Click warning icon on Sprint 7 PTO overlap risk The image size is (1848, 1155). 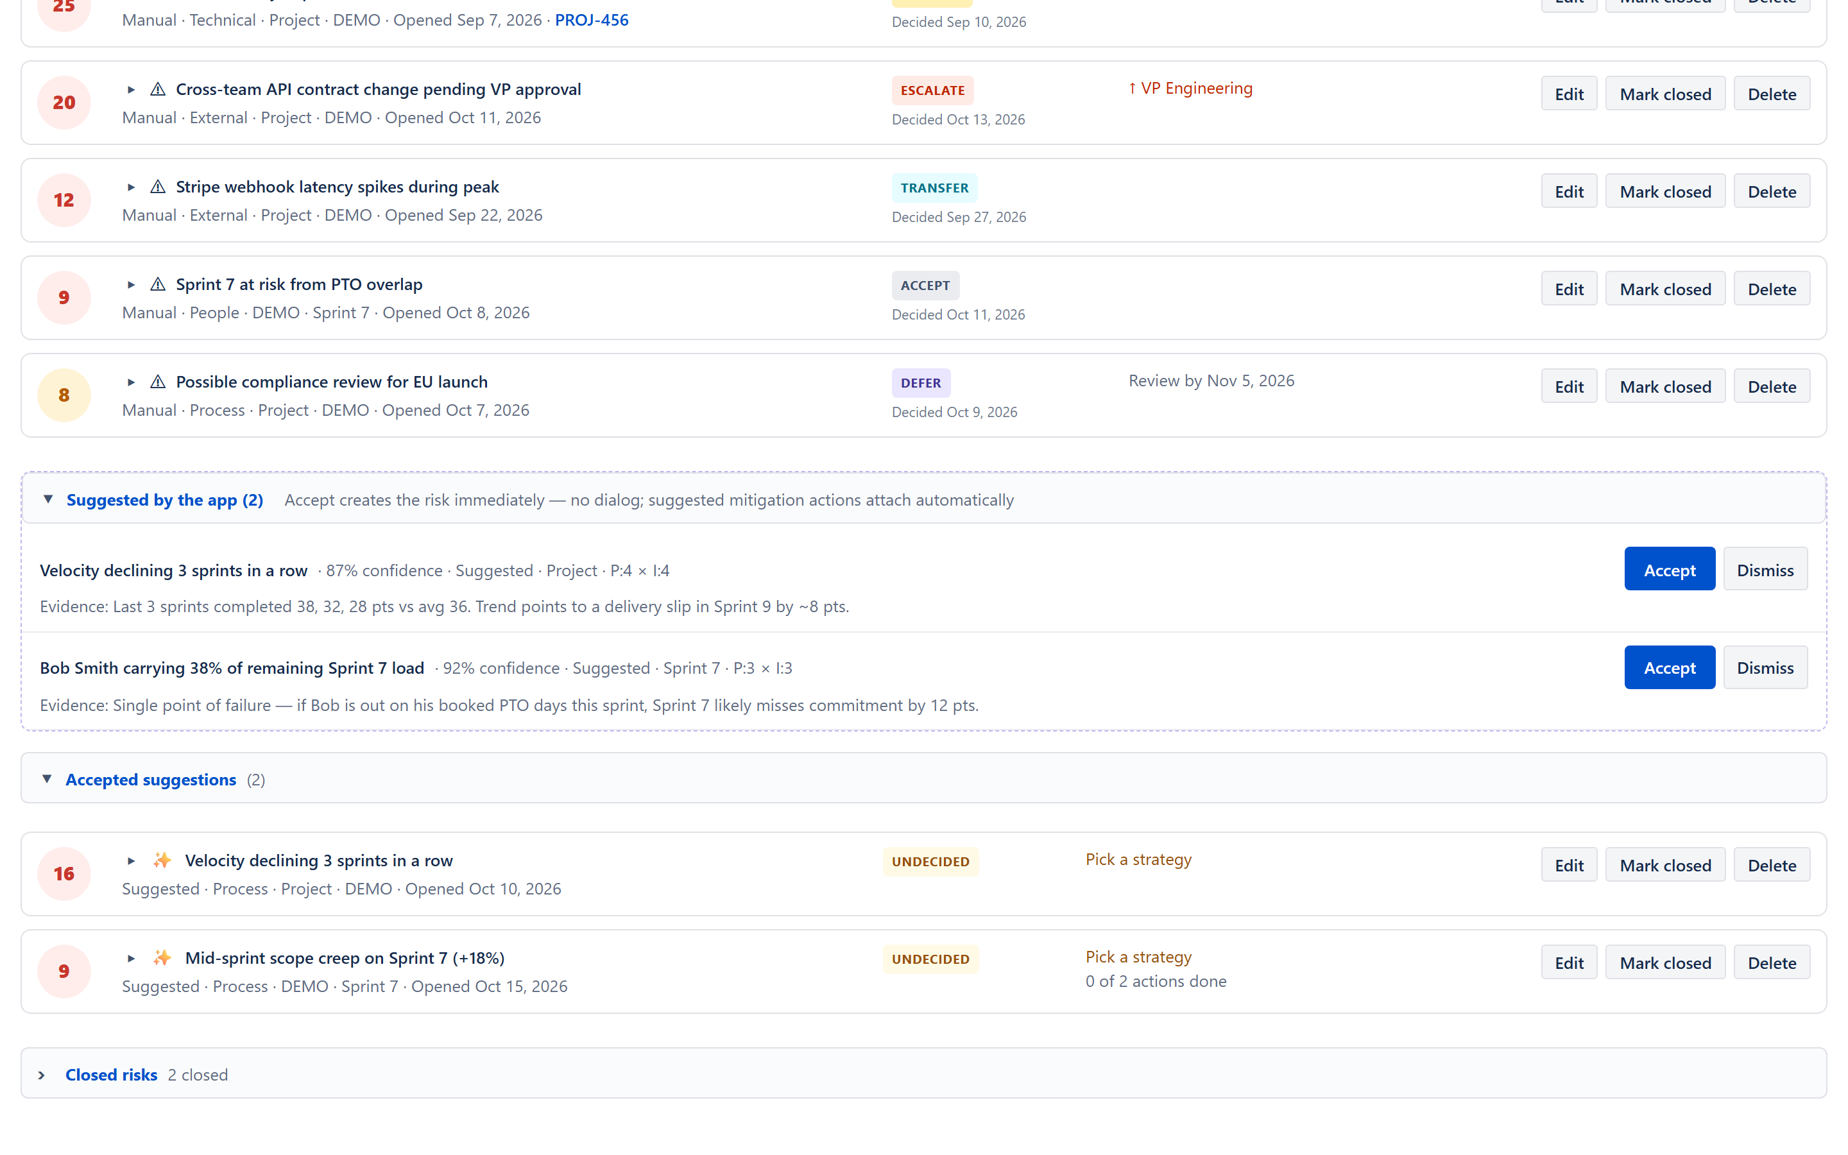[x=158, y=285]
